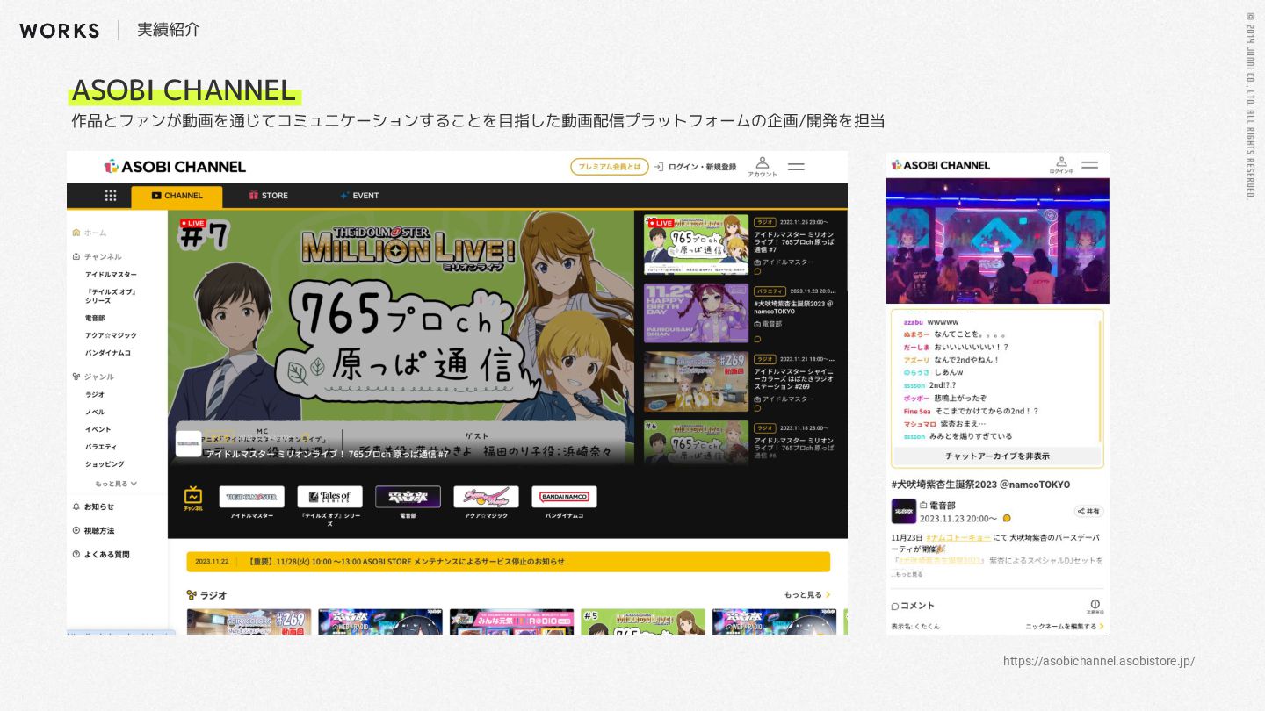This screenshot has height=711, width=1265.
Task: Open the みんな元気 RADIO card
Action: pos(511,621)
